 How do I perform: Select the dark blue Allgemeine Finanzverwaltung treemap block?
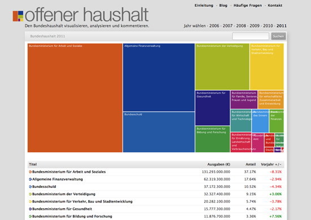pos(159,77)
